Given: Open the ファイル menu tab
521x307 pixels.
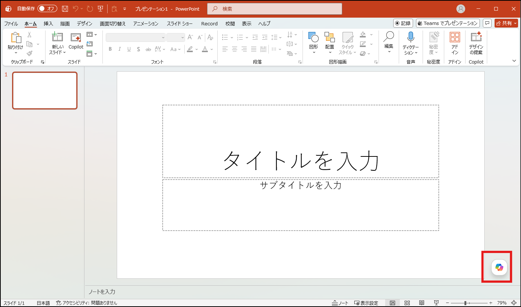Looking at the screenshot, I should 11,24.
